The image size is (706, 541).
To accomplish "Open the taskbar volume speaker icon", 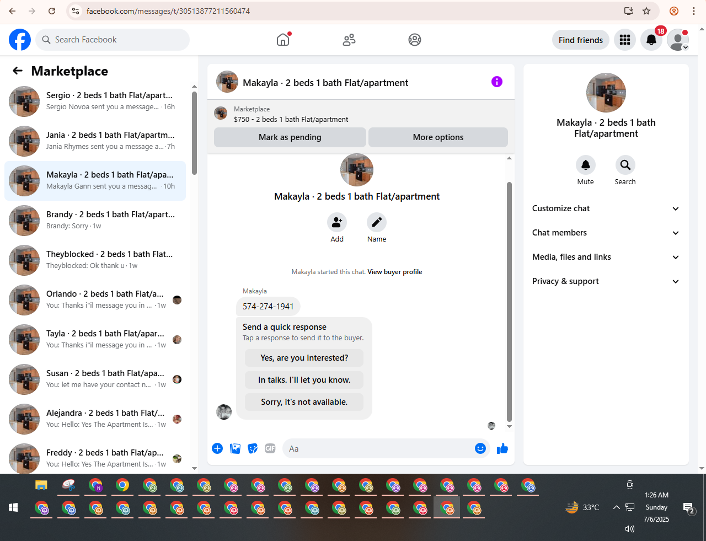I will 630,529.
